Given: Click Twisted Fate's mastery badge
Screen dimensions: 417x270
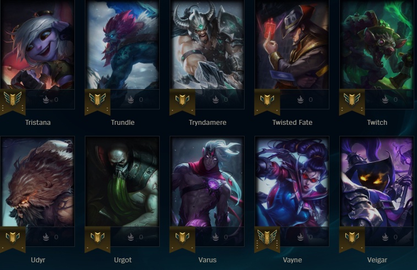Looking at the screenshot, I should 267,100.
